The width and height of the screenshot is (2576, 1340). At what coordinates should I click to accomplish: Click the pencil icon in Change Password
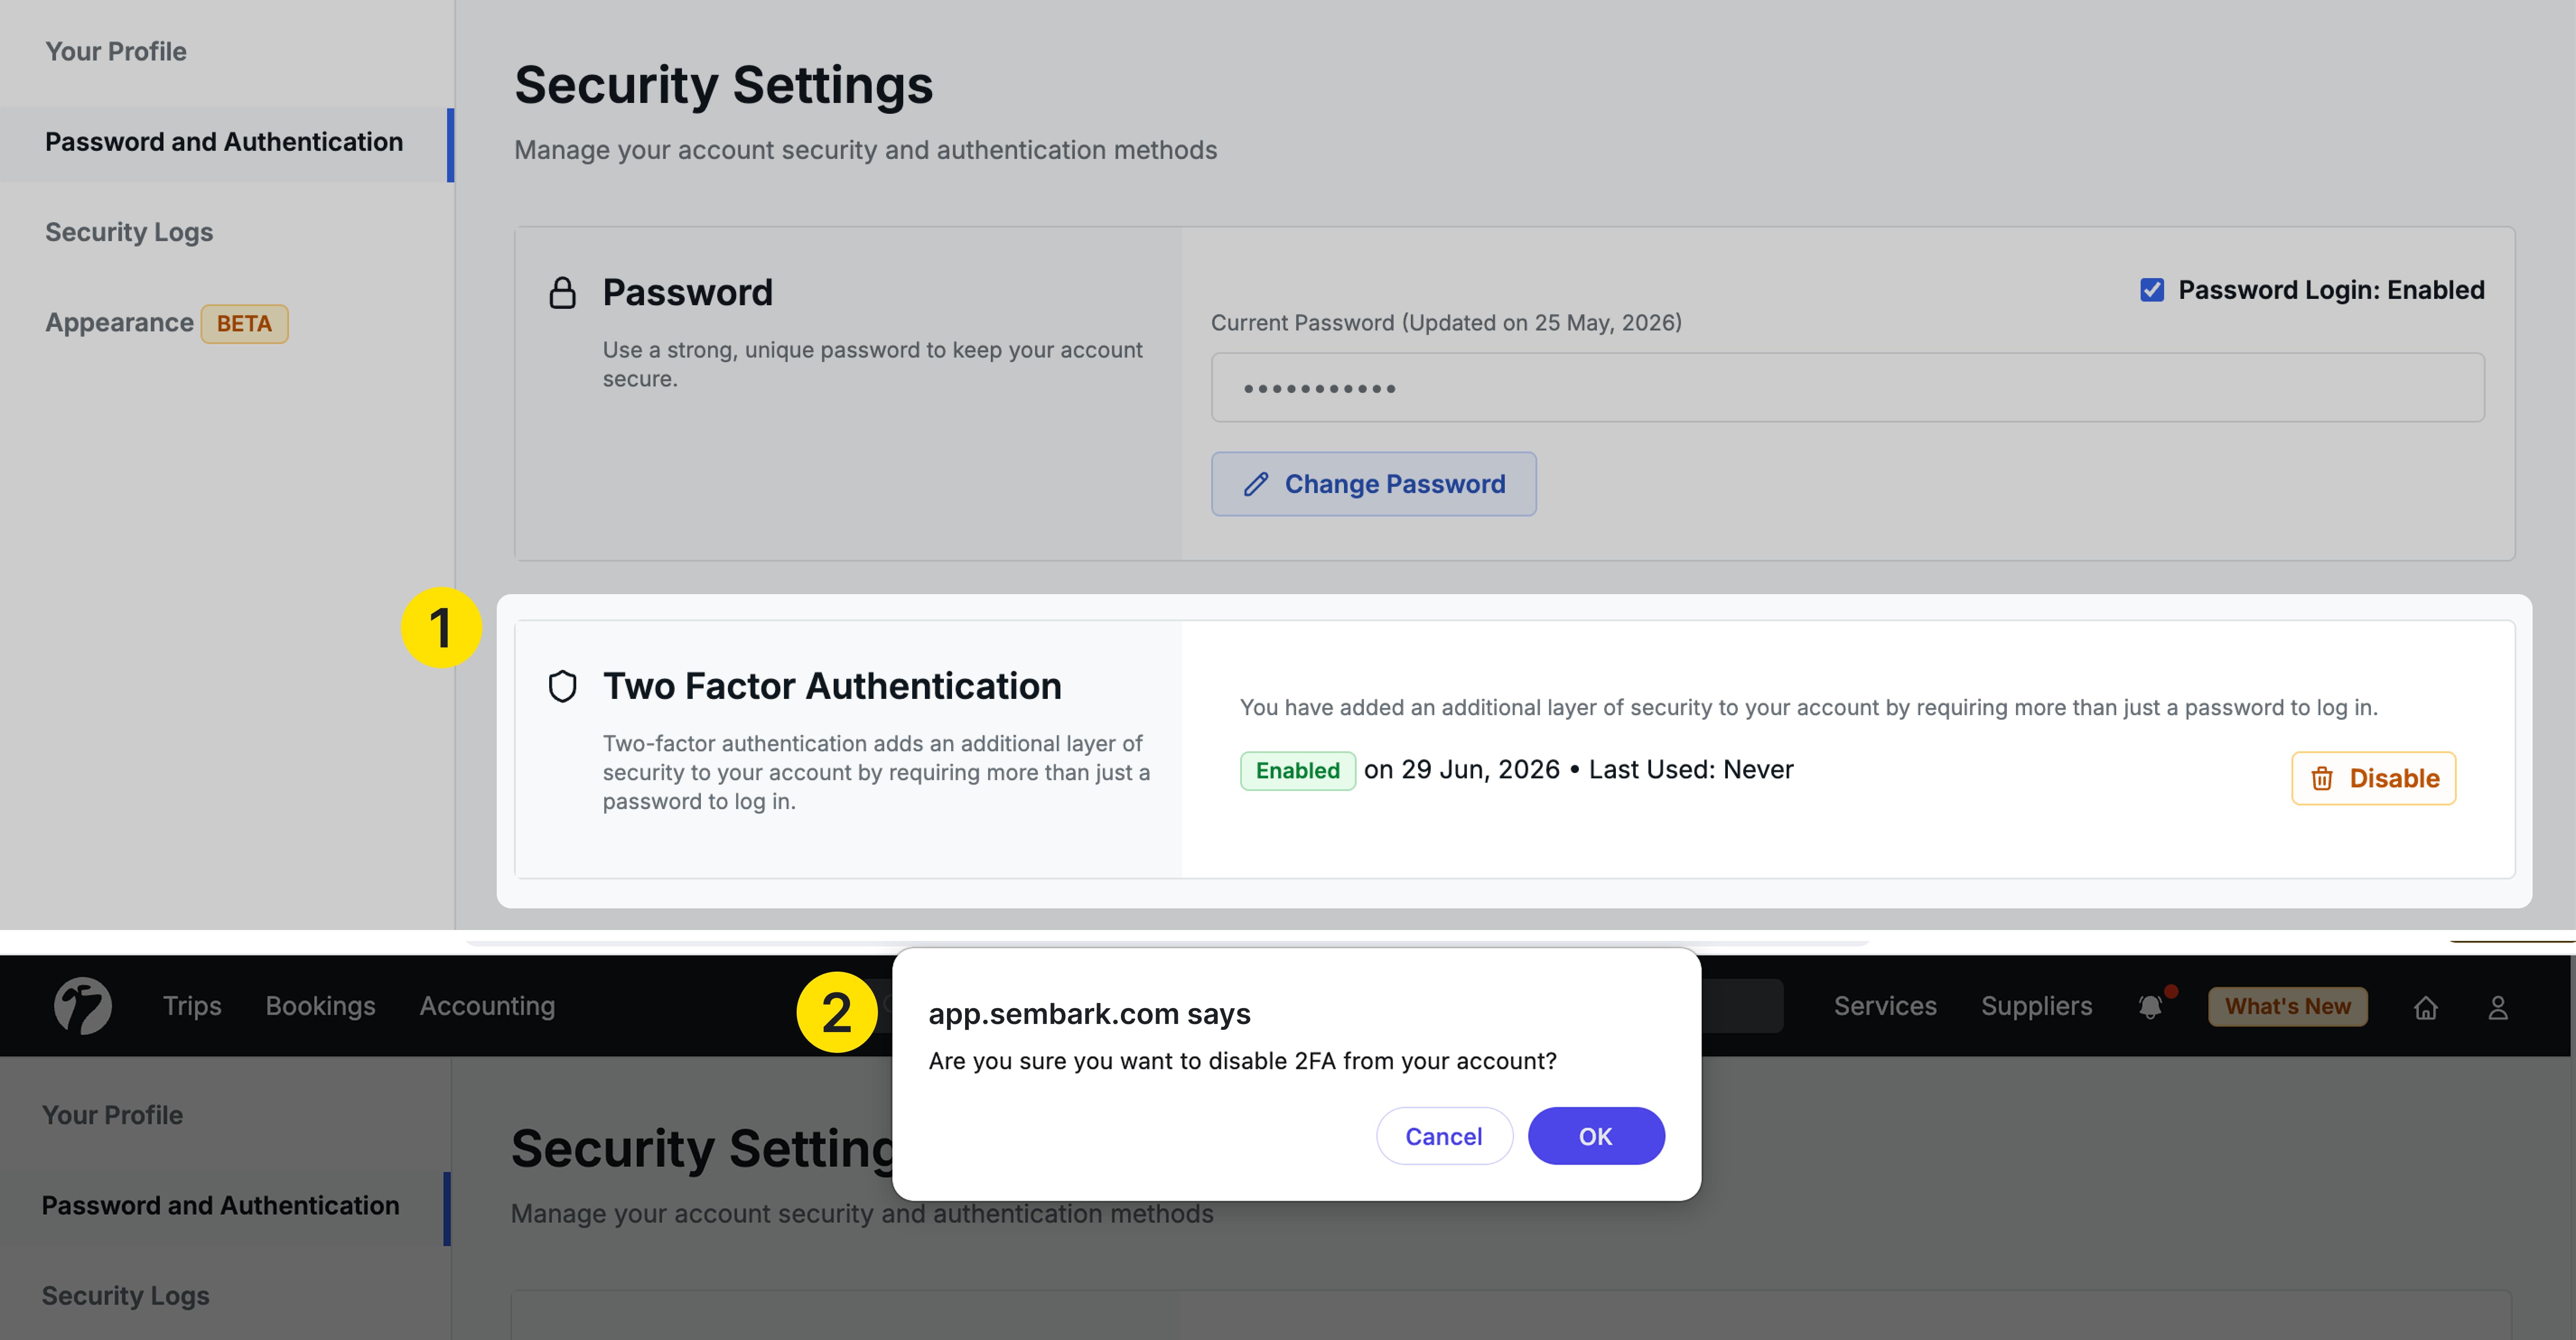point(1256,484)
